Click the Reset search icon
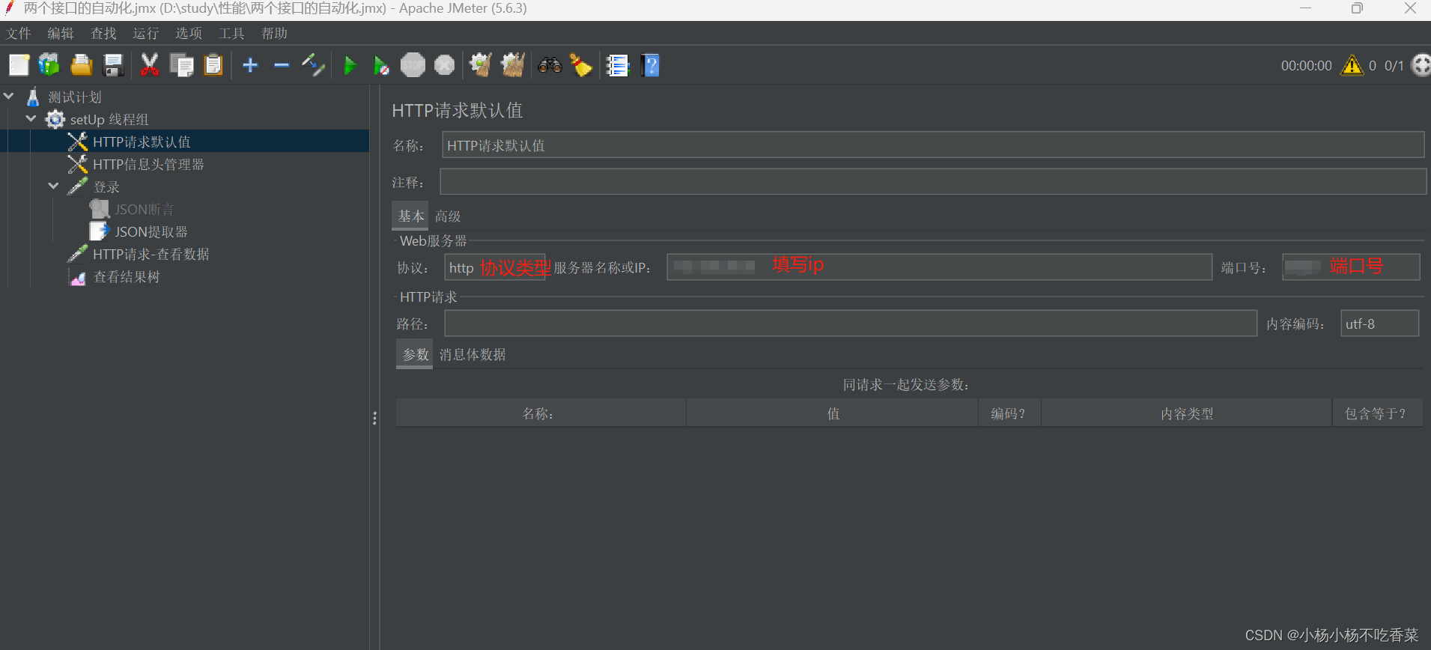Screen dimensions: 1431x650 click(x=581, y=65)
